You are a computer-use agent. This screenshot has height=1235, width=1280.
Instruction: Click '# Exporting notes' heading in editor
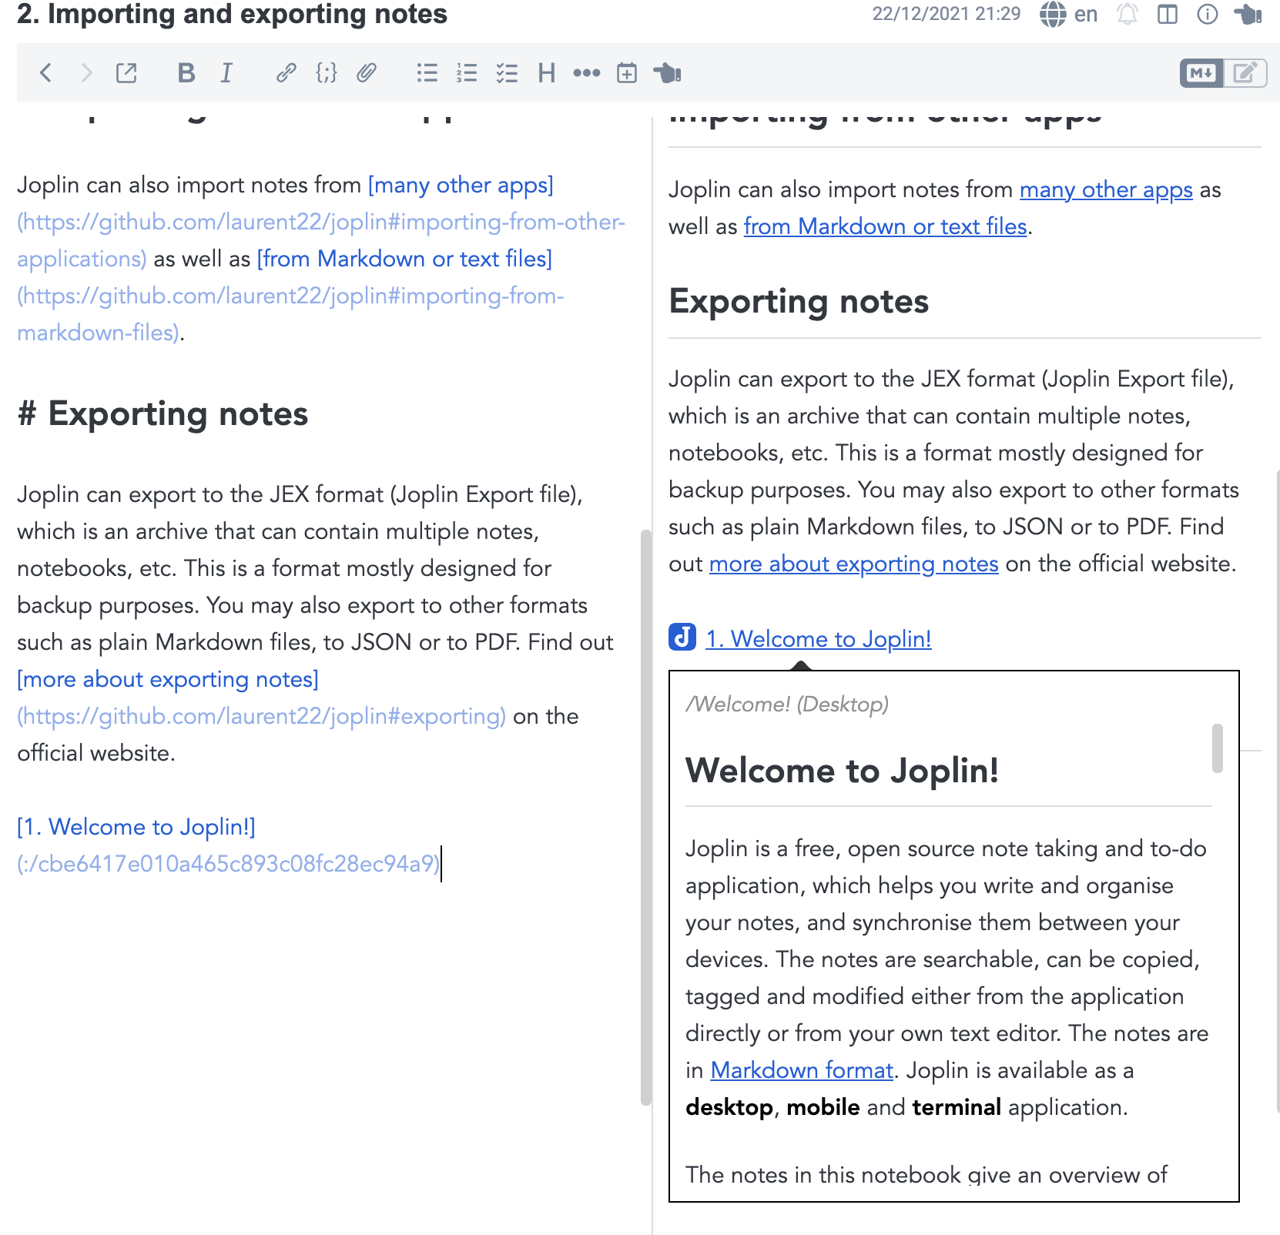click(x=163, y=414)
